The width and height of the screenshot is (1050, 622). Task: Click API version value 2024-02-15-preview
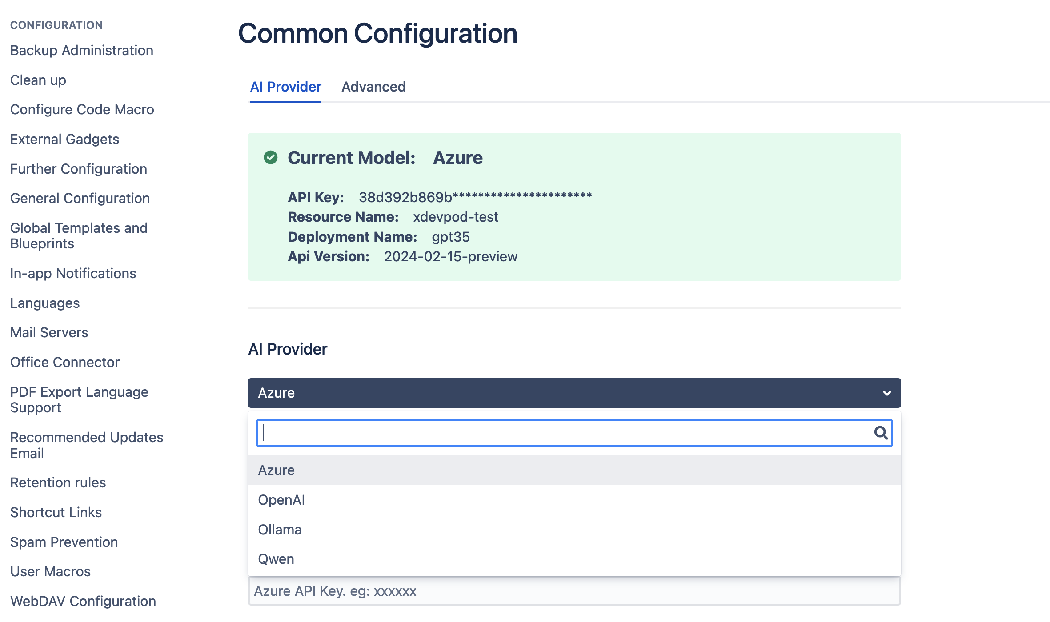(451, 256)
